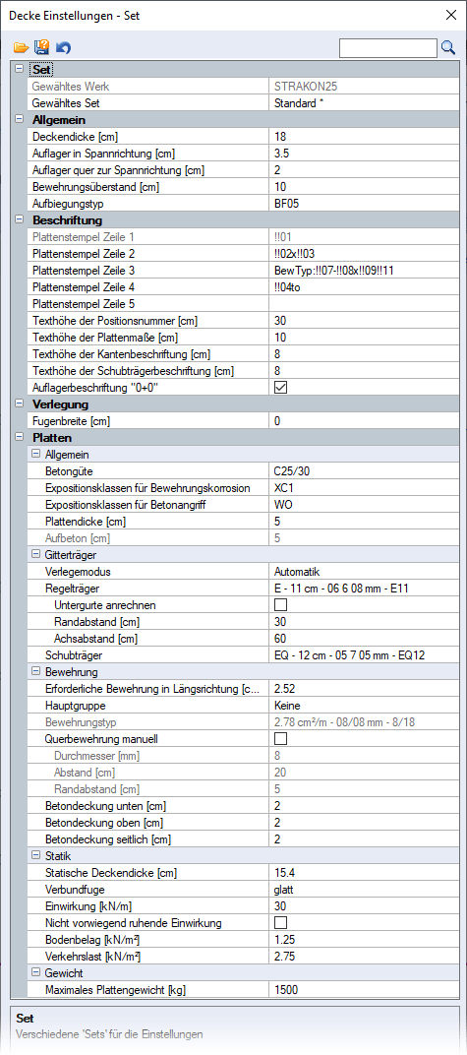Change Verbundfuge value glatt
The image size is (467, 1055).
[x=362, y=890]
